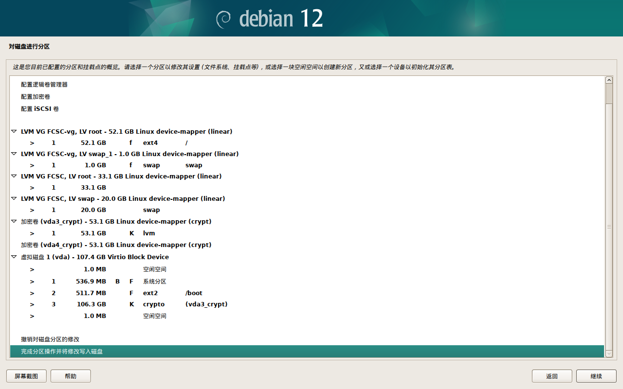Select the 106.3 GB crypto partition
Viewport: 623px width, 389px height.
click(307, 304)
